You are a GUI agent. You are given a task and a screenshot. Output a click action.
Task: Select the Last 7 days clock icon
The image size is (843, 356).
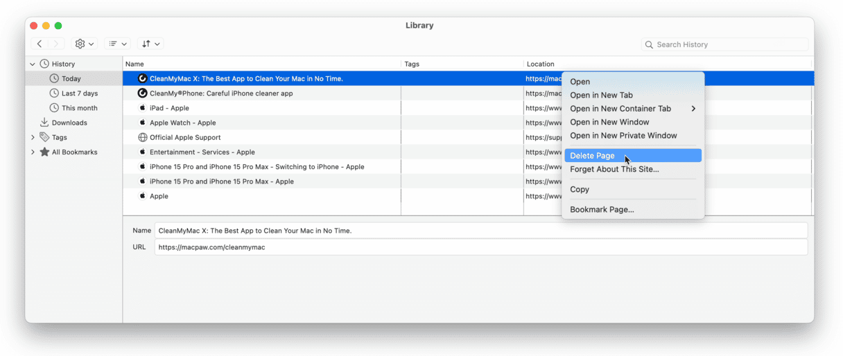click(x=54, y=94)
